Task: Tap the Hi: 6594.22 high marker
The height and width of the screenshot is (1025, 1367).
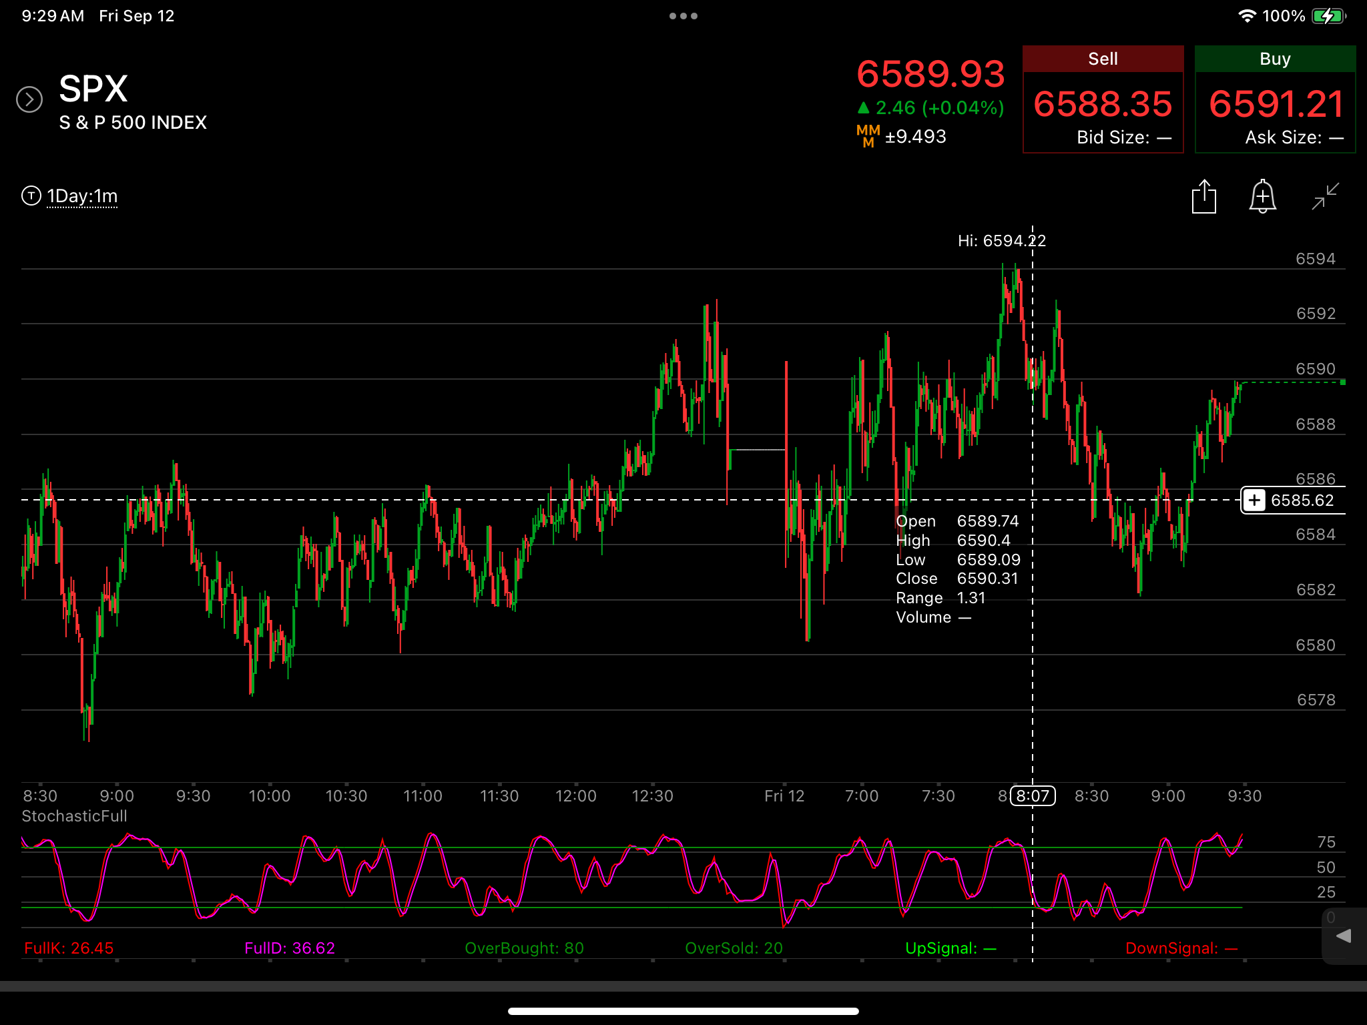Action: [1002, 241]
